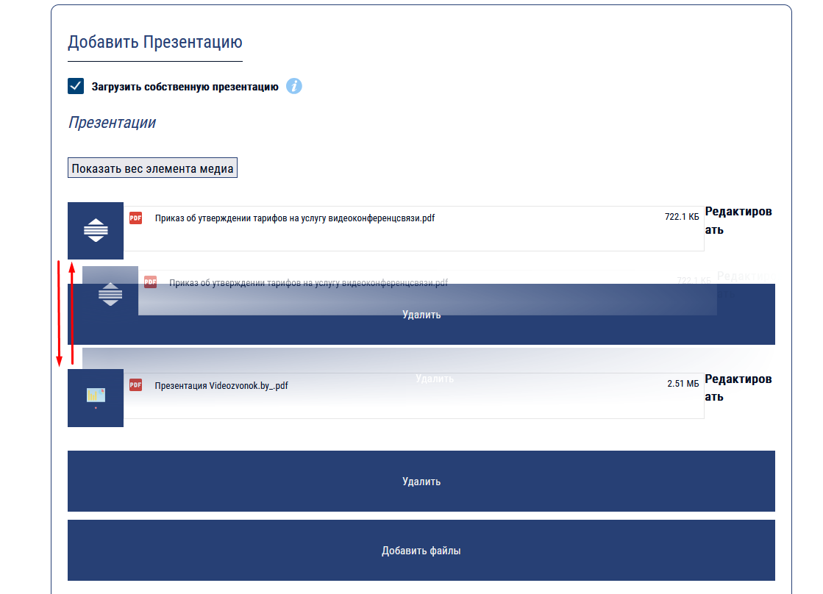This screenshot has width=823, height=594.
Task: Open the Приказ об утверждении тарифов PDF file link
Action: click(294, 218)
